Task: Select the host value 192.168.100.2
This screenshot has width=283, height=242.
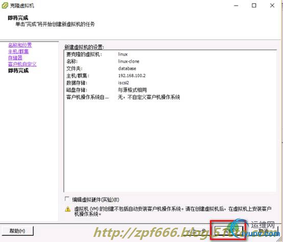Action: (132, 76)
